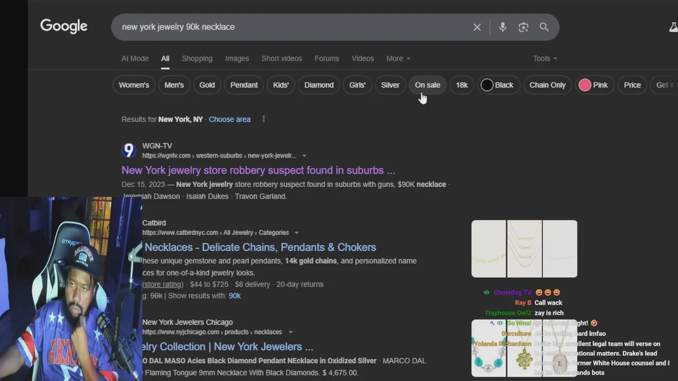
Task: Click the WGN-TV favicon
Action: [129, 150]
